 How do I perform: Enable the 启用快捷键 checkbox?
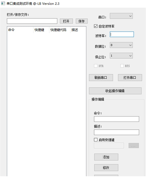[96, 140]
